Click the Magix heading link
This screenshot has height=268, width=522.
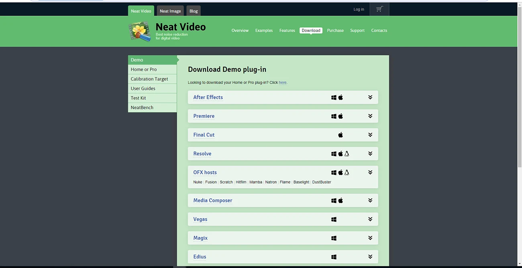200,238
